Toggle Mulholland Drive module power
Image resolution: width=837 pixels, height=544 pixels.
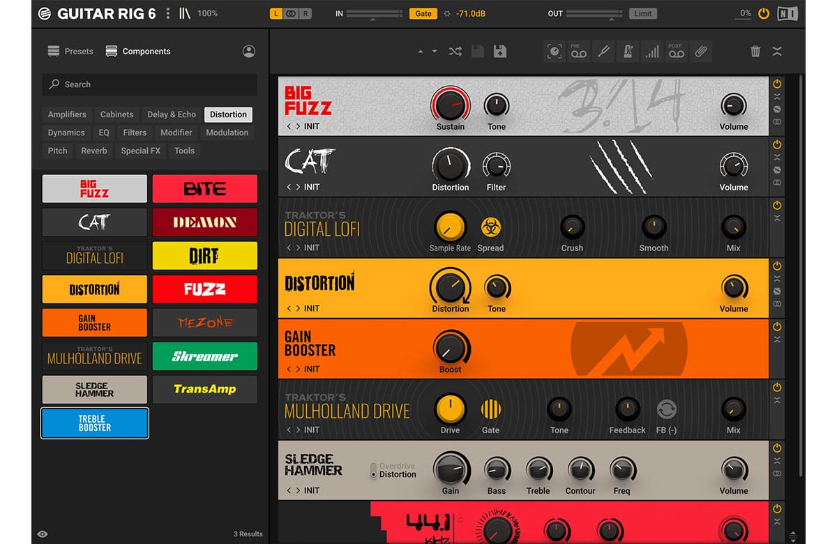pyautogui.click(x=777, y=387)
